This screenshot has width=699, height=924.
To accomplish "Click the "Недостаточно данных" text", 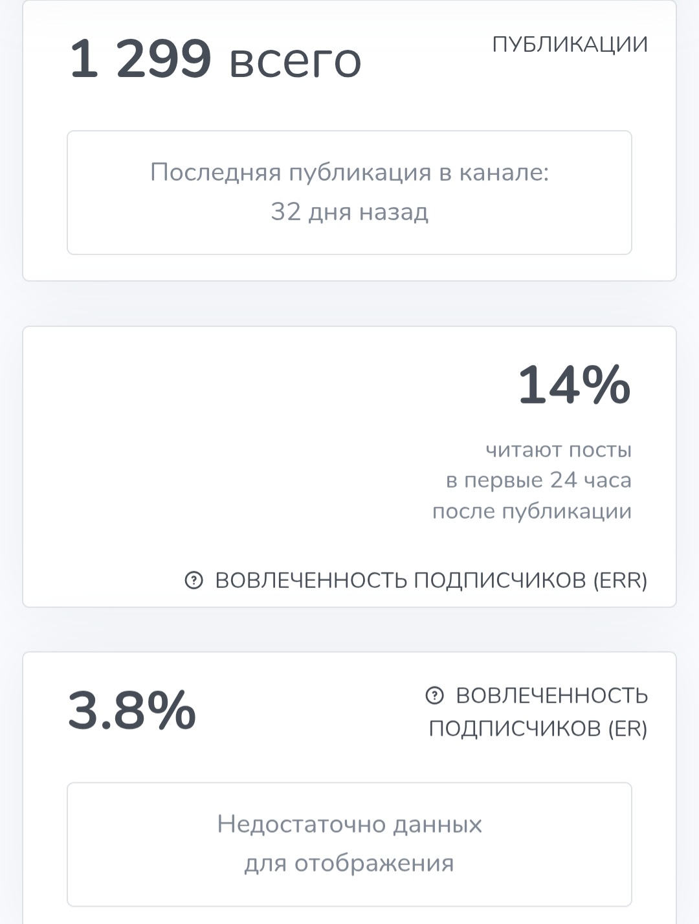I will click(349, 824).
